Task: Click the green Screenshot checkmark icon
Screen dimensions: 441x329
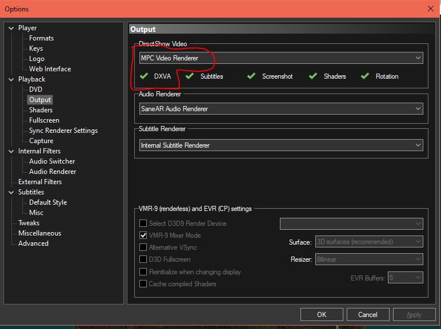Action: click(251, 76)
